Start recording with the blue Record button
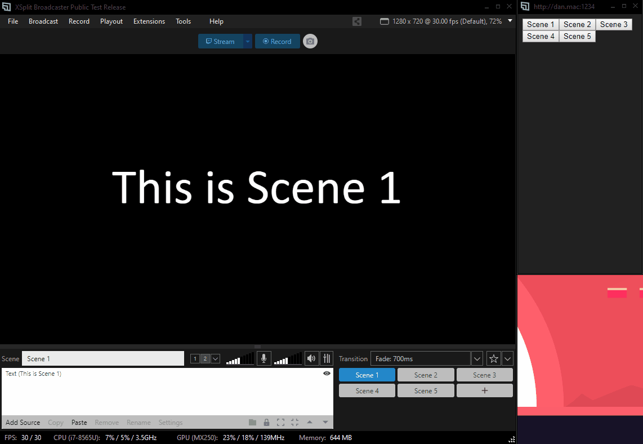Viewport: 643px width, 444px height. (277, 42)
